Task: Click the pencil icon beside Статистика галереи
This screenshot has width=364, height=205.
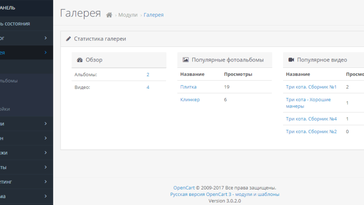Action: tap(68, 39)
